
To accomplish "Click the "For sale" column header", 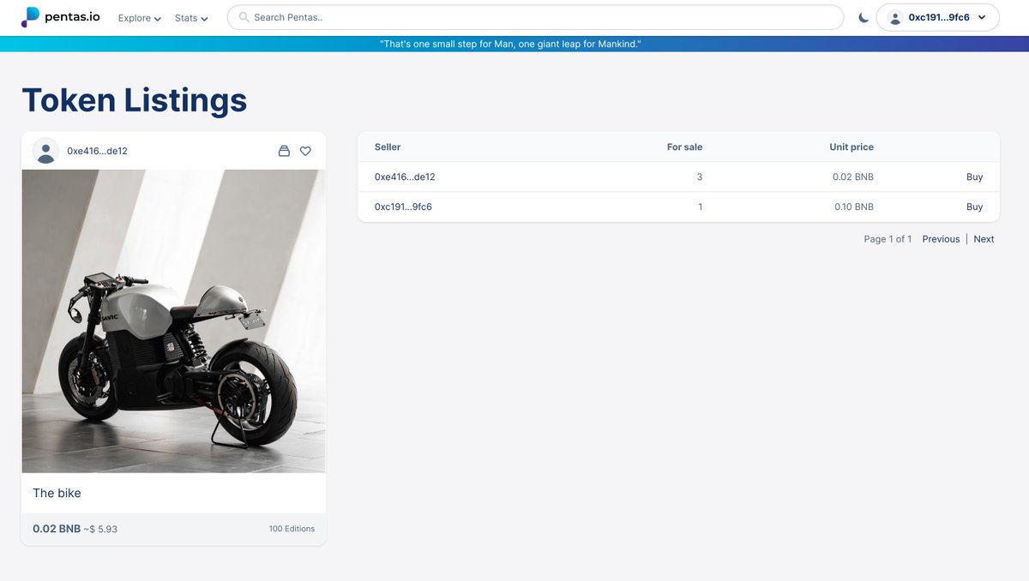I will 684,147.
